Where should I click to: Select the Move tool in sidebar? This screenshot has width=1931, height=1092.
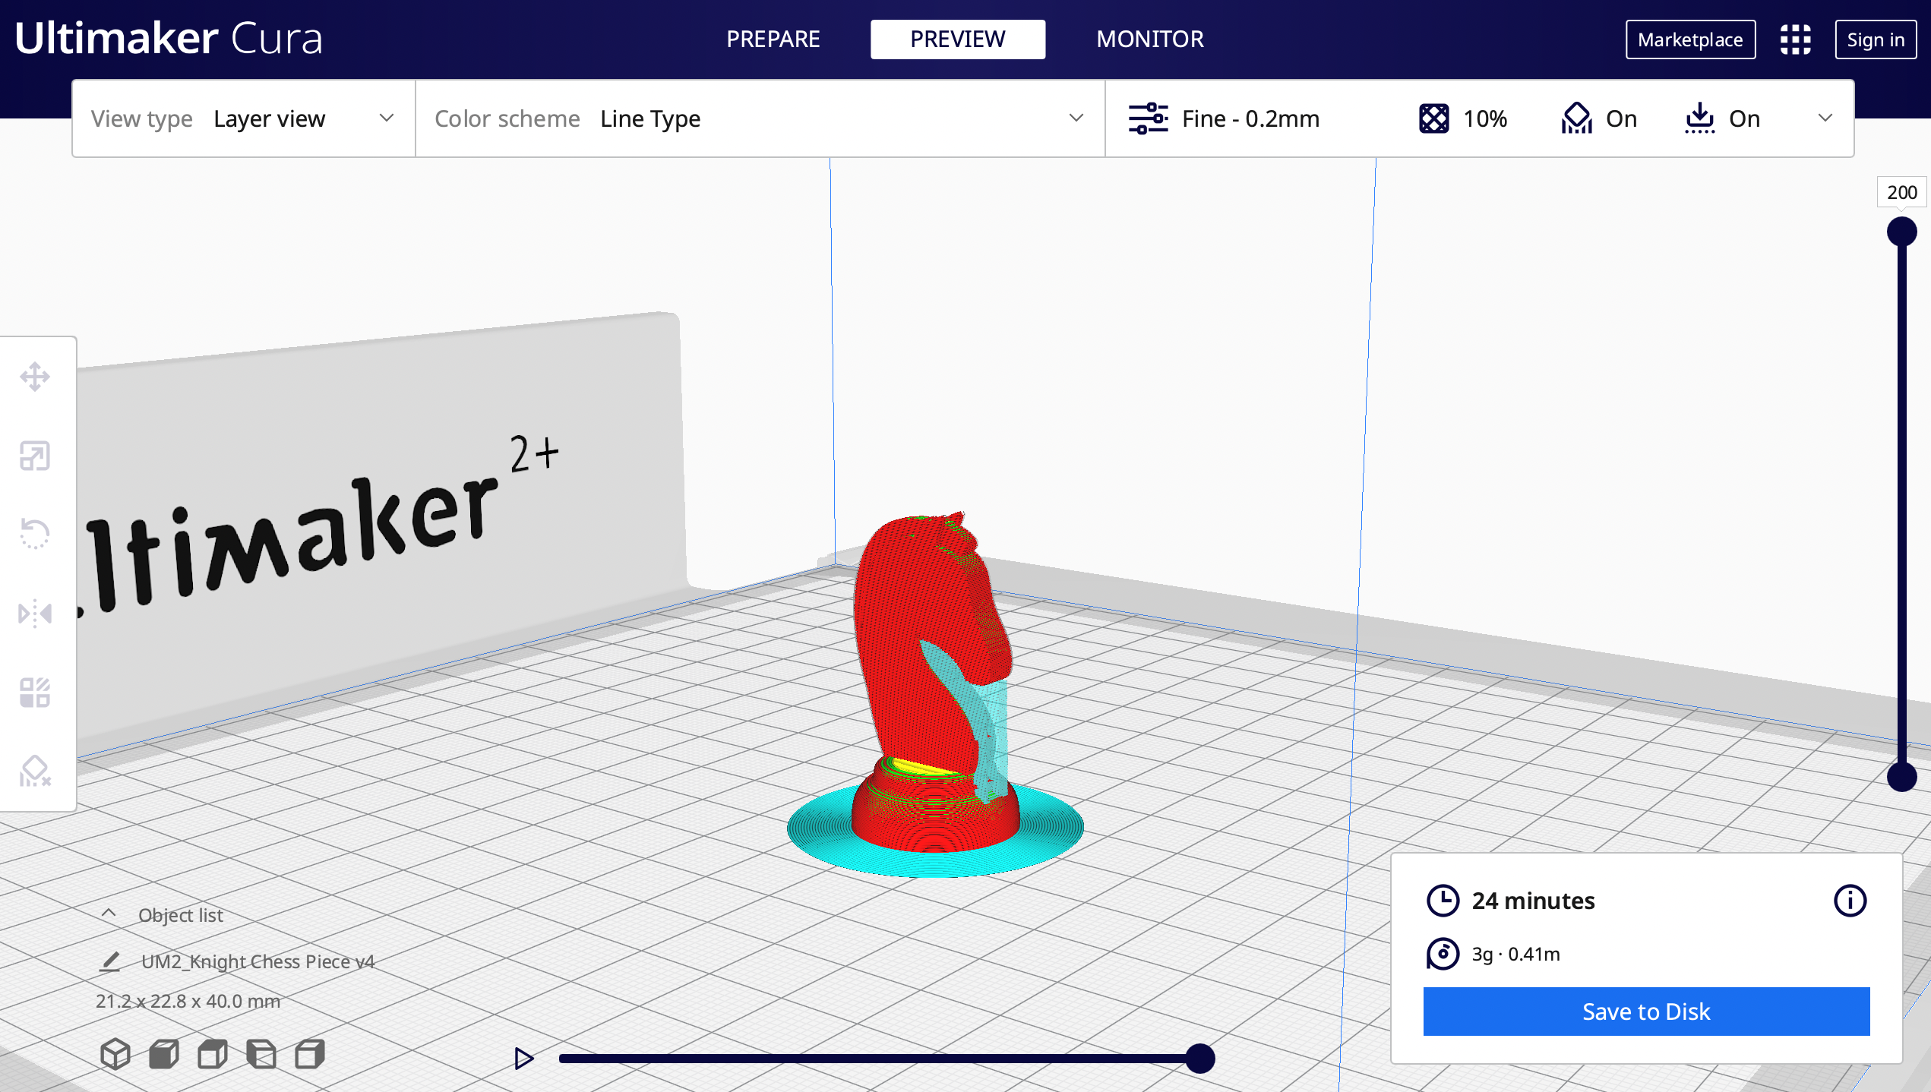(35, 377)
